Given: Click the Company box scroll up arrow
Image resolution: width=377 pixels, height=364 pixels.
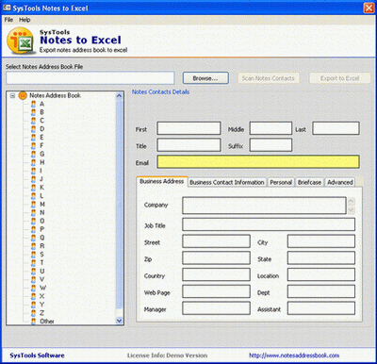Looking at the screenshot, I should point(352,201).
